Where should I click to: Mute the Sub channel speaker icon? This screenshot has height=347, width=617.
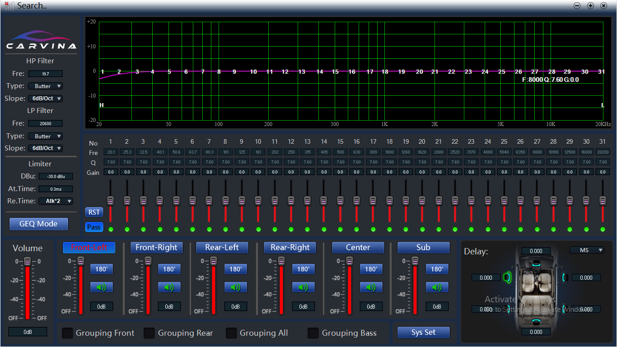click(437, 287)
